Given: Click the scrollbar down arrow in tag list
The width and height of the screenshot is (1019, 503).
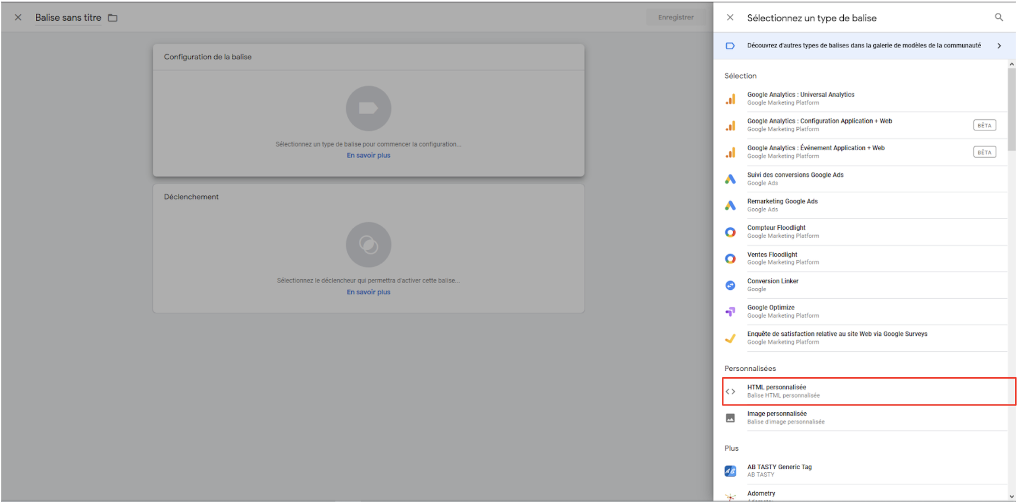Looking at the screenshot, I should [1012, 497].
